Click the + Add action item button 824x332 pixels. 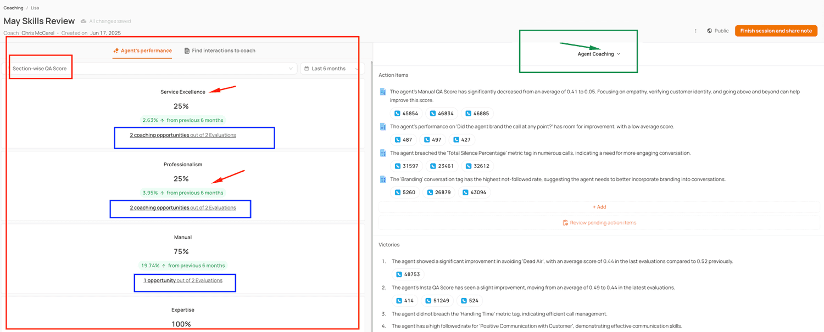tap(599, 207)
